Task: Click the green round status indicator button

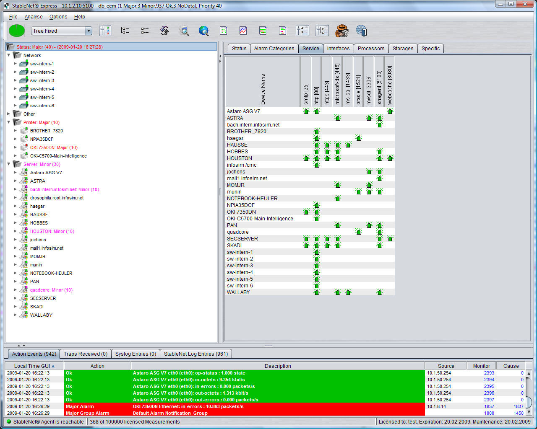Action: [17, 31]
